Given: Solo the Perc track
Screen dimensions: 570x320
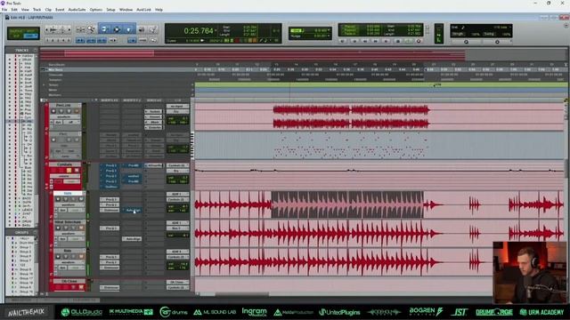Looking at the screenshot, I should 69,111.
